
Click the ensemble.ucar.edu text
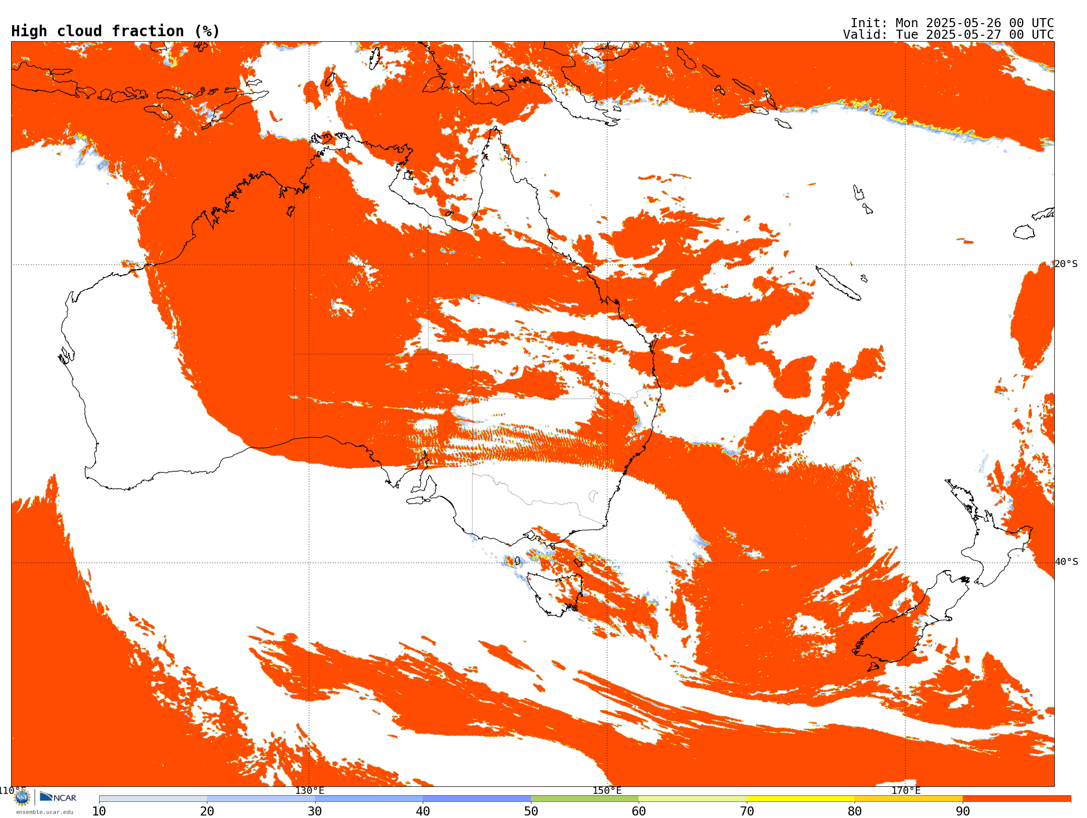point(44,812)
